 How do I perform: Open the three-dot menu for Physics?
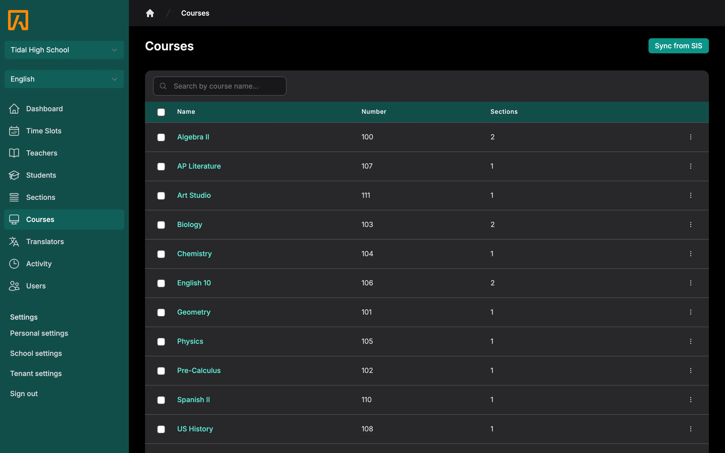pyautogui.click(x=691, y=341)
